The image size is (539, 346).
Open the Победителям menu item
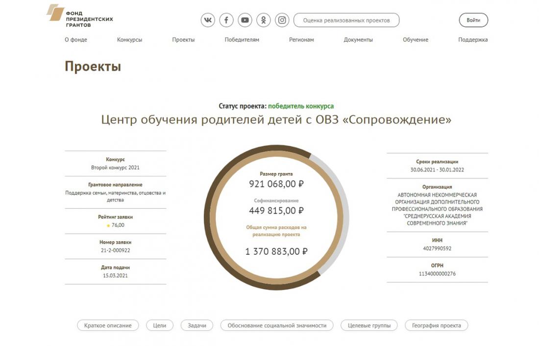(242, 40)
